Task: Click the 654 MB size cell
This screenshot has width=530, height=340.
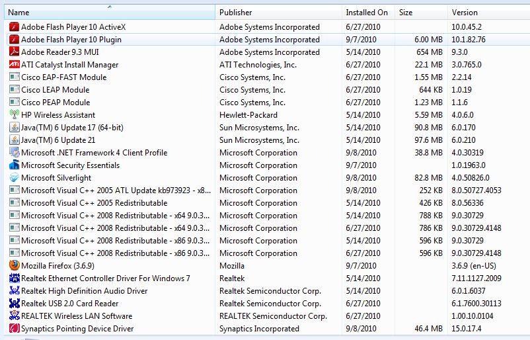Action: (430, 52)
